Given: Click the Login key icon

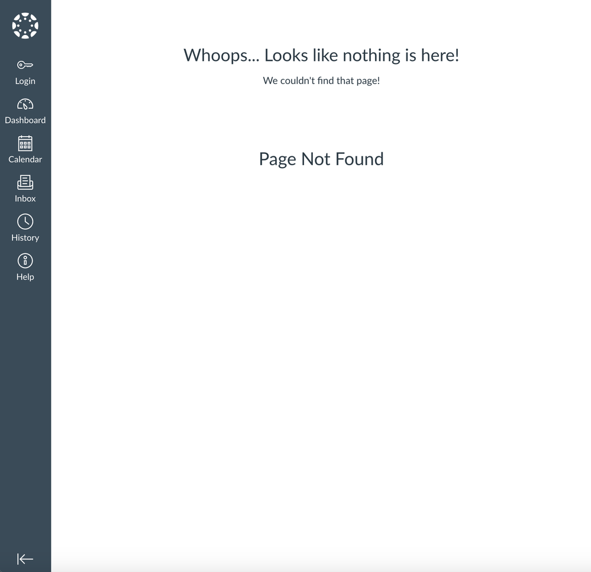Looking at the screenshot, I should [25, 65].
